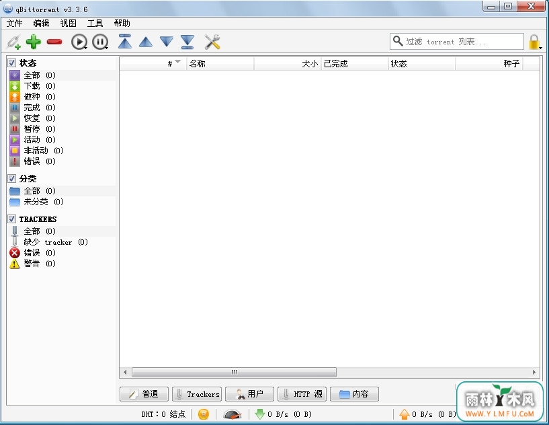
Task: Click the scrollbar left arrow
Action: (125, 372)
